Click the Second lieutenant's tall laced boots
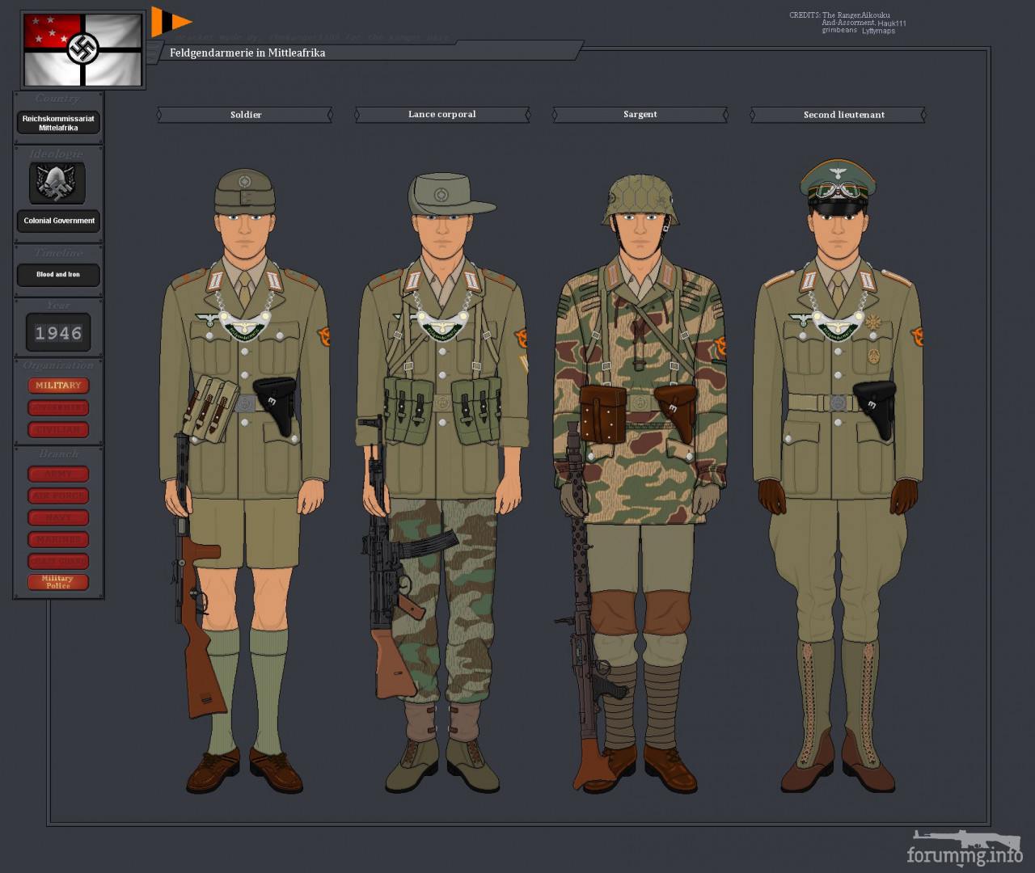The width and height of the screenshot is (1035, 873). (x=838, y=715)
